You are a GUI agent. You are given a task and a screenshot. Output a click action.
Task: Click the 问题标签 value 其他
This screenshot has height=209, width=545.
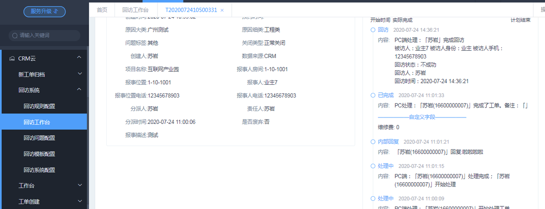tap(153, 43)
